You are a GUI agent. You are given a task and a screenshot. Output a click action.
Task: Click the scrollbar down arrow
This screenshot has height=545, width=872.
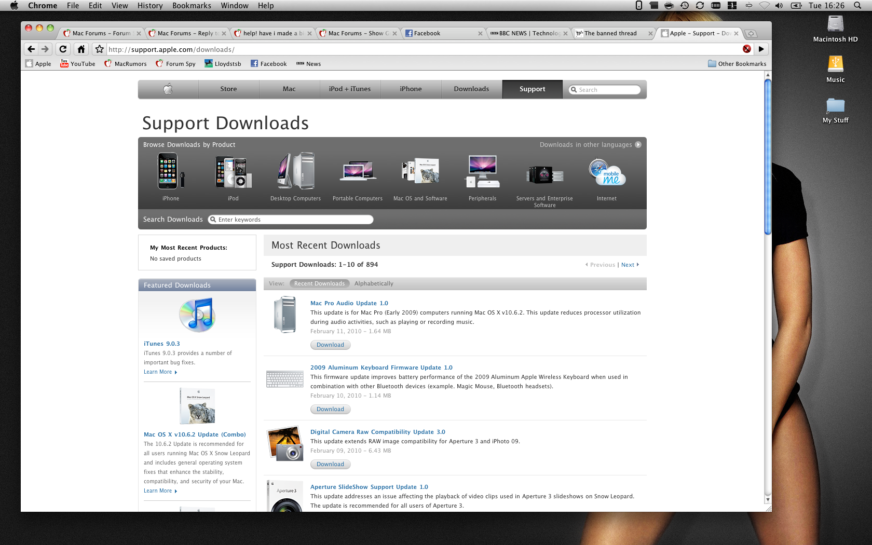pyautogui.click(x=768, y=500)
